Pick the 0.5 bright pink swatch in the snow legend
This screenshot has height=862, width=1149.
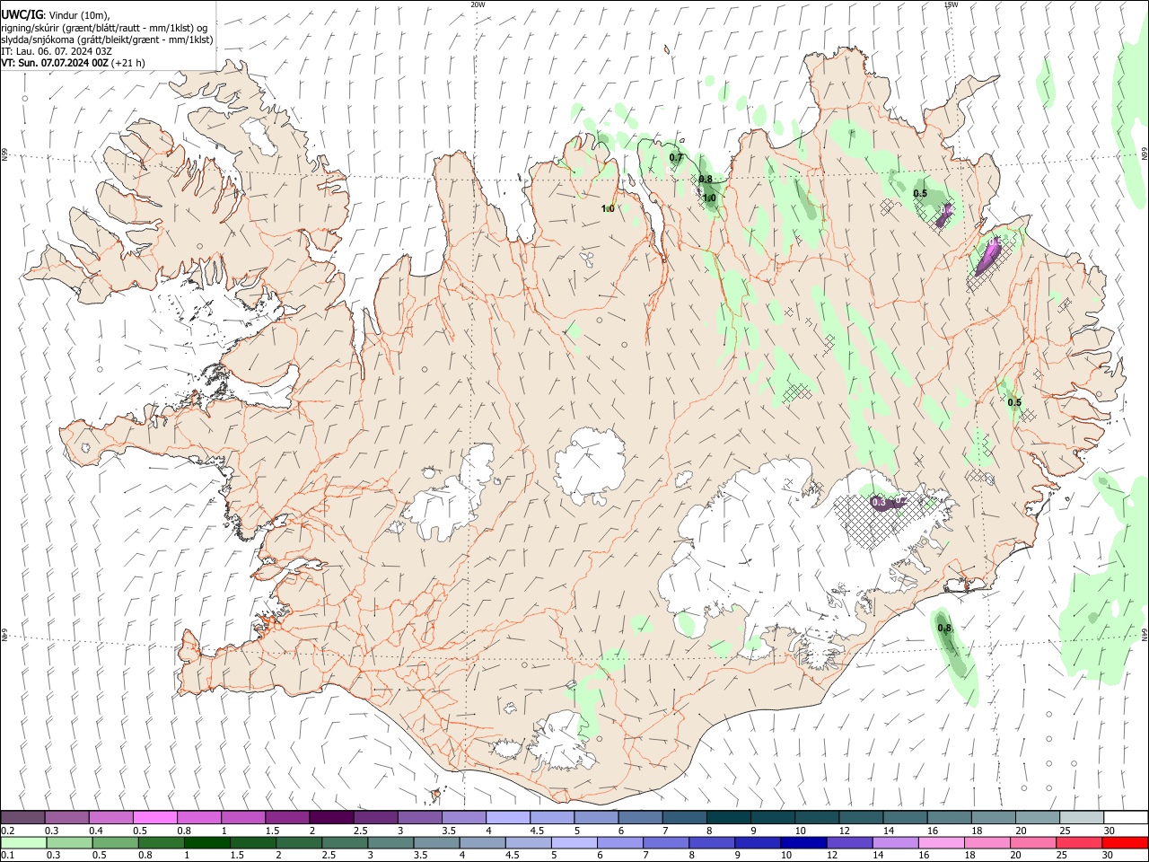pos(154,817)
